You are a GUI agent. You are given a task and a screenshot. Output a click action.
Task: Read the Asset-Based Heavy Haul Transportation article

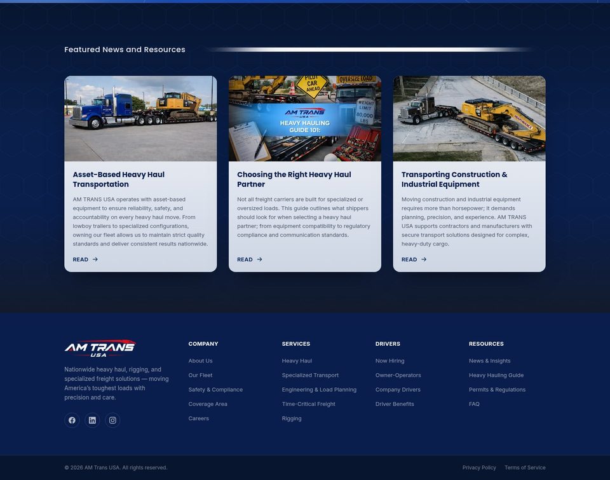pos(85,259)
